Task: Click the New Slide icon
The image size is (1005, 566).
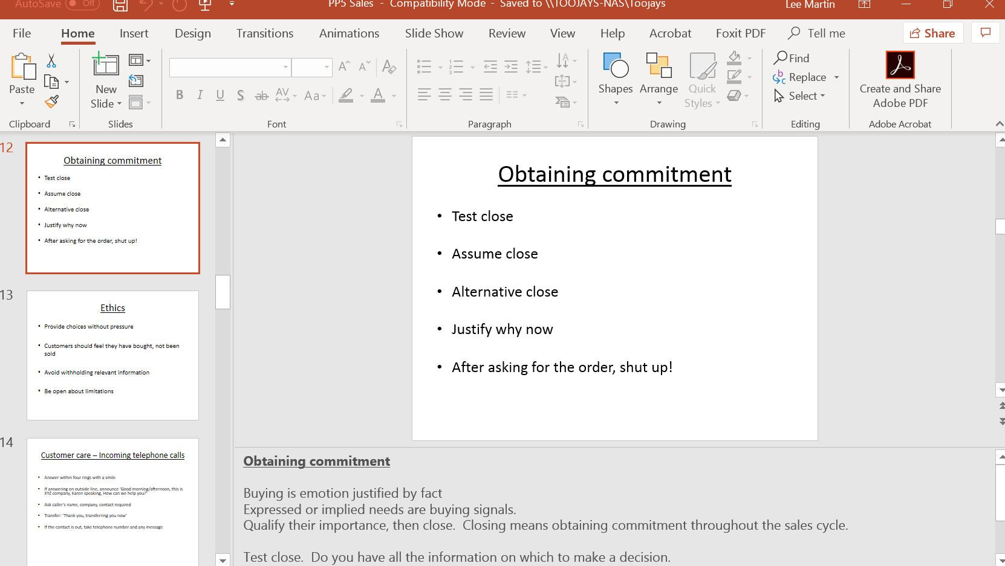Action: (x=106, y=65)
